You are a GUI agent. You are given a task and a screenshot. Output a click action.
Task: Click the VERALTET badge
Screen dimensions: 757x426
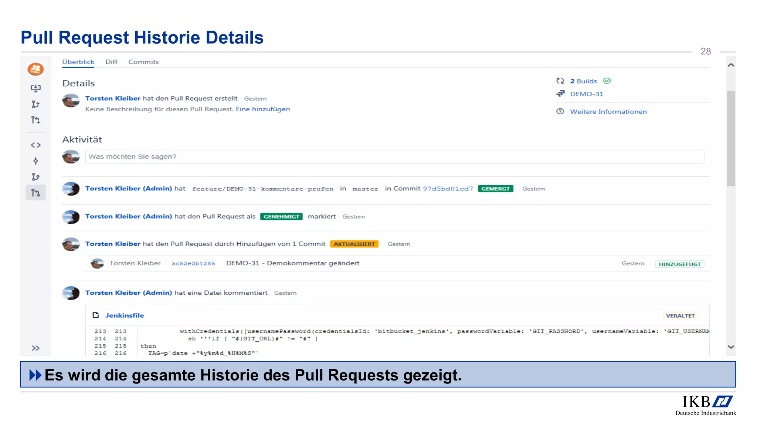[x=680, y=316]
